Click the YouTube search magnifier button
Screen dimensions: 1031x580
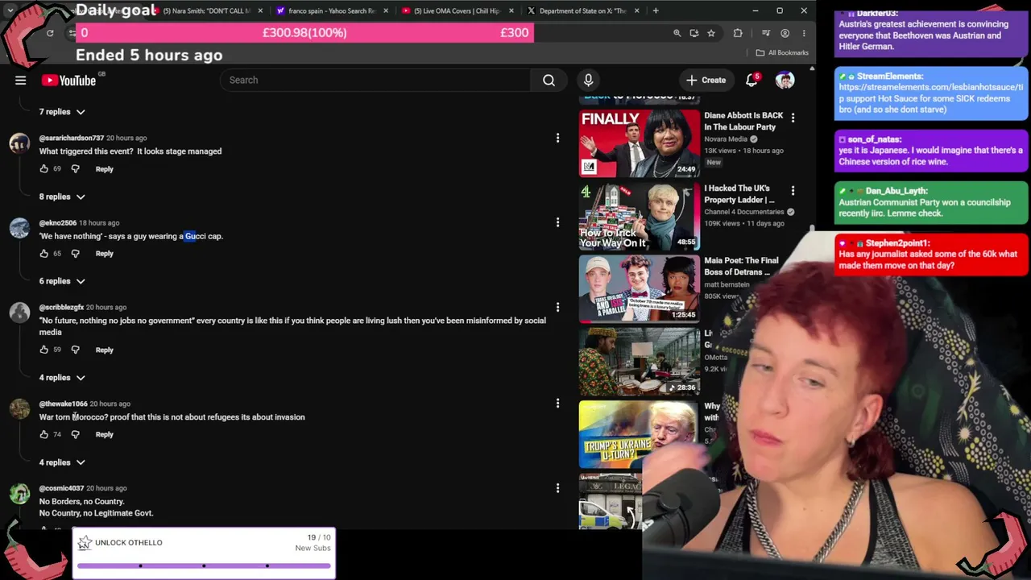[549, 80]
